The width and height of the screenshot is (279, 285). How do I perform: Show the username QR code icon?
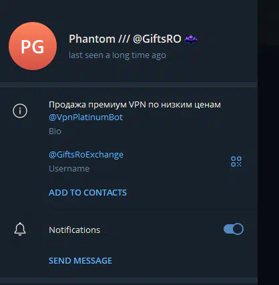pos(236,162)
